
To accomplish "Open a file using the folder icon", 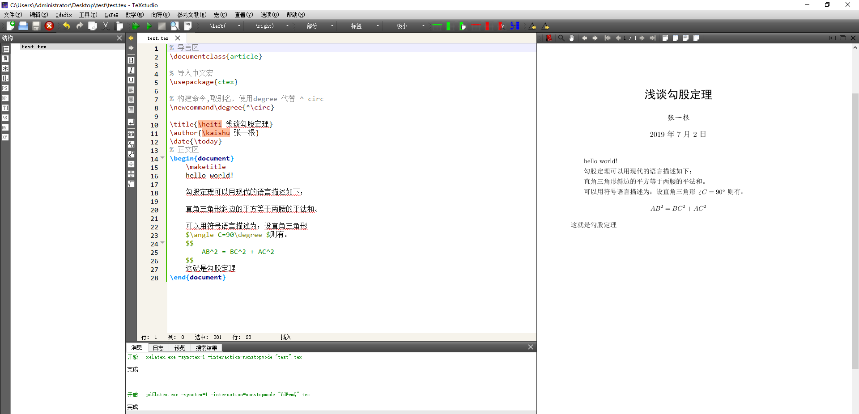I will [23, 26].
